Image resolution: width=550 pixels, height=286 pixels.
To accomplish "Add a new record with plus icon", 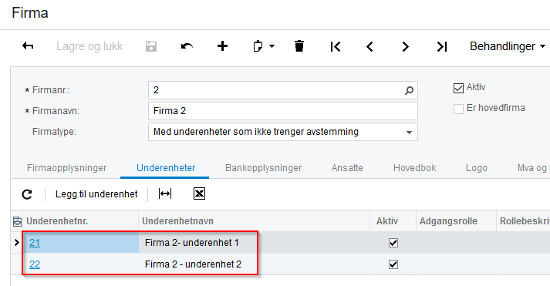I will [222, 46].
